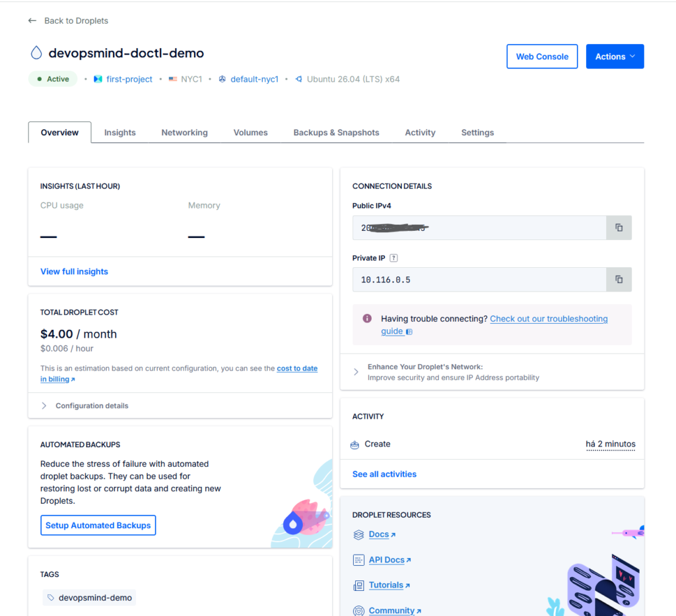Viewport: 676px width, 616px height.
Task: Switch to the Insights tab
Action: pos(120,133)
